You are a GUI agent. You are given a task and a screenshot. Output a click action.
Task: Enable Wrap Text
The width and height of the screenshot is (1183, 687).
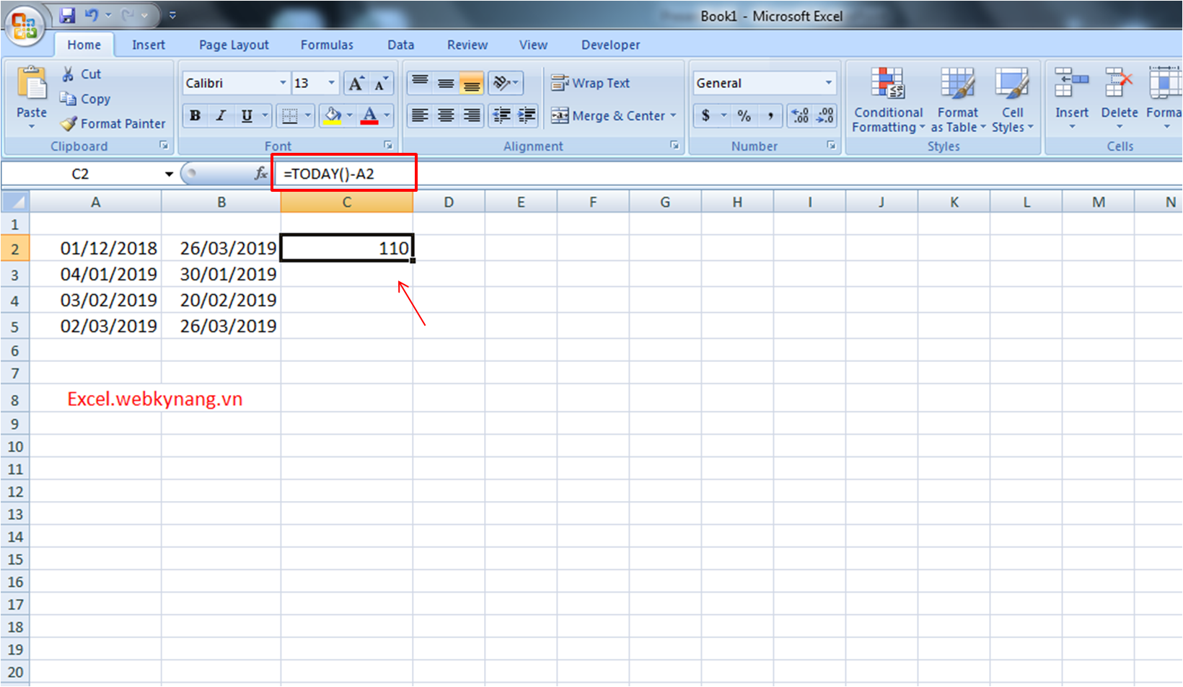point(591,84)
